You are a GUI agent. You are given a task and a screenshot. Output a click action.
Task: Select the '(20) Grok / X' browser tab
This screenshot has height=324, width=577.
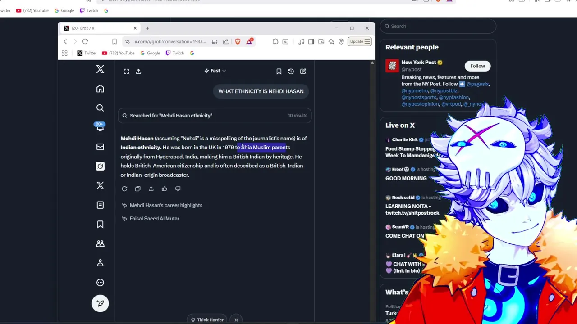100,28
